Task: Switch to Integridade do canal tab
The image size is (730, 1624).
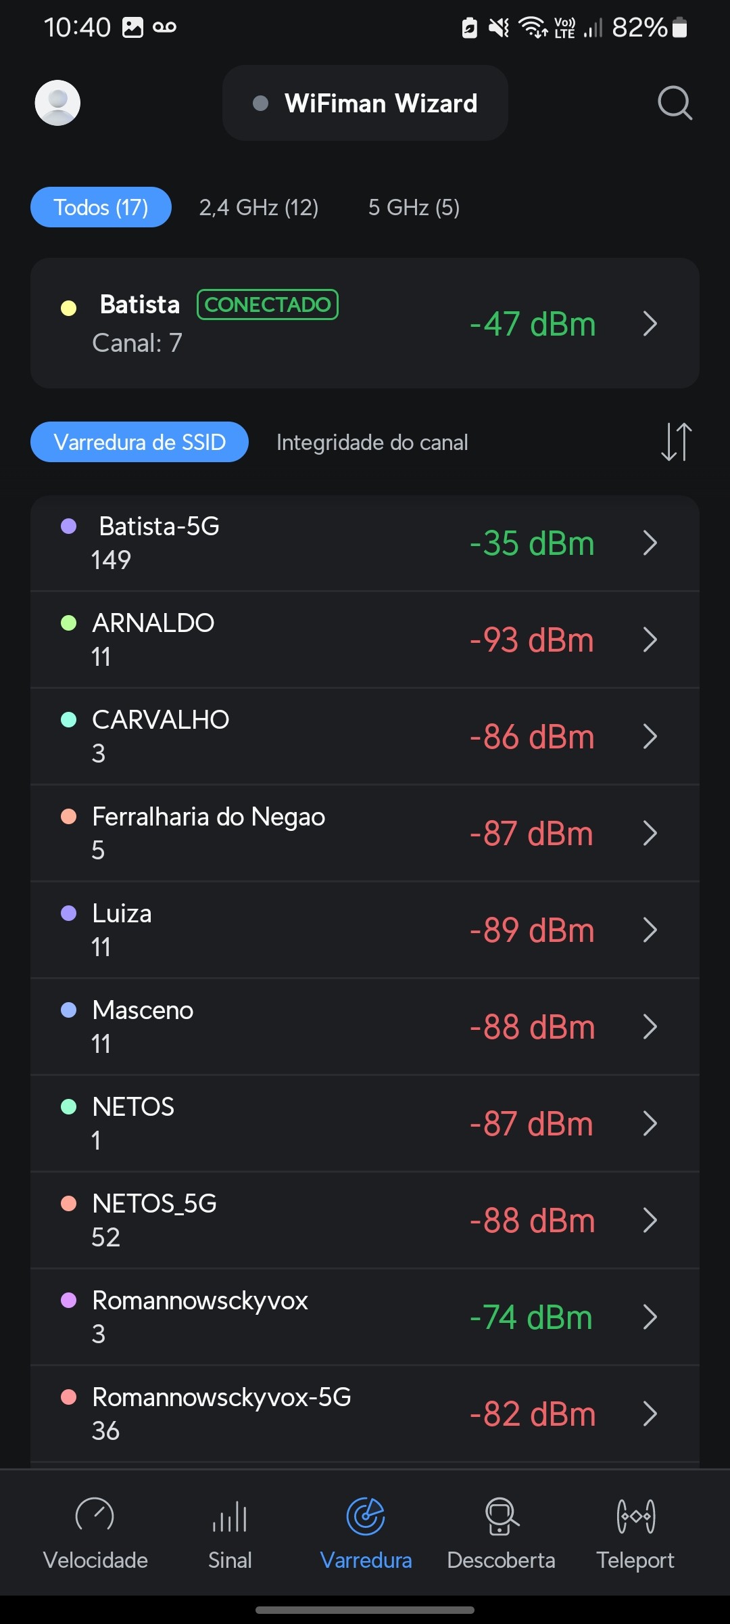Action: click(x=372, y=443)
